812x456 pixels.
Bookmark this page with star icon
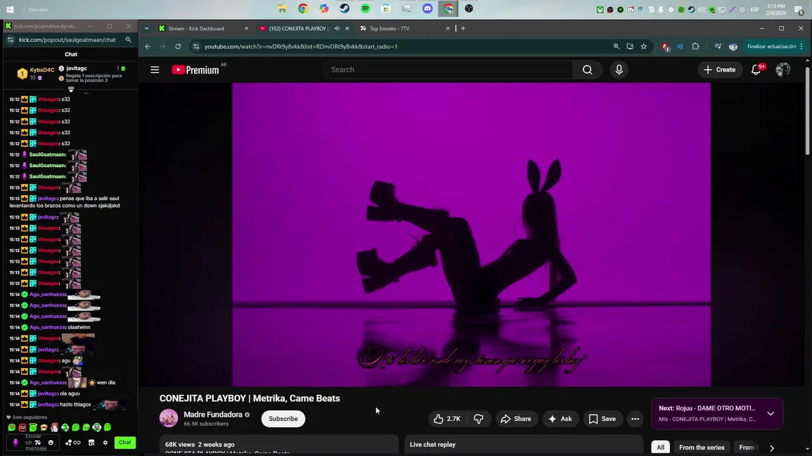(643, 46)
